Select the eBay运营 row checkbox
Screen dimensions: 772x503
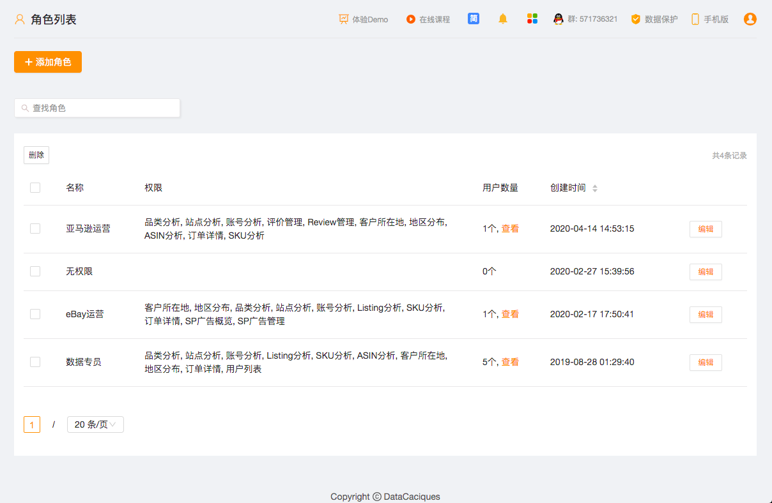pyautogui.click(x=35, y=314)
